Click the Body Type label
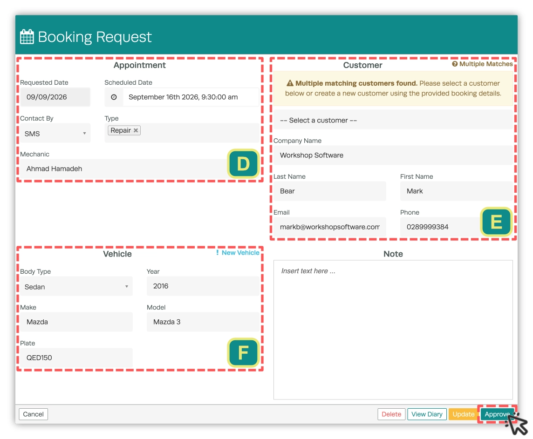 pyautogui.click(x=35, y=271)
